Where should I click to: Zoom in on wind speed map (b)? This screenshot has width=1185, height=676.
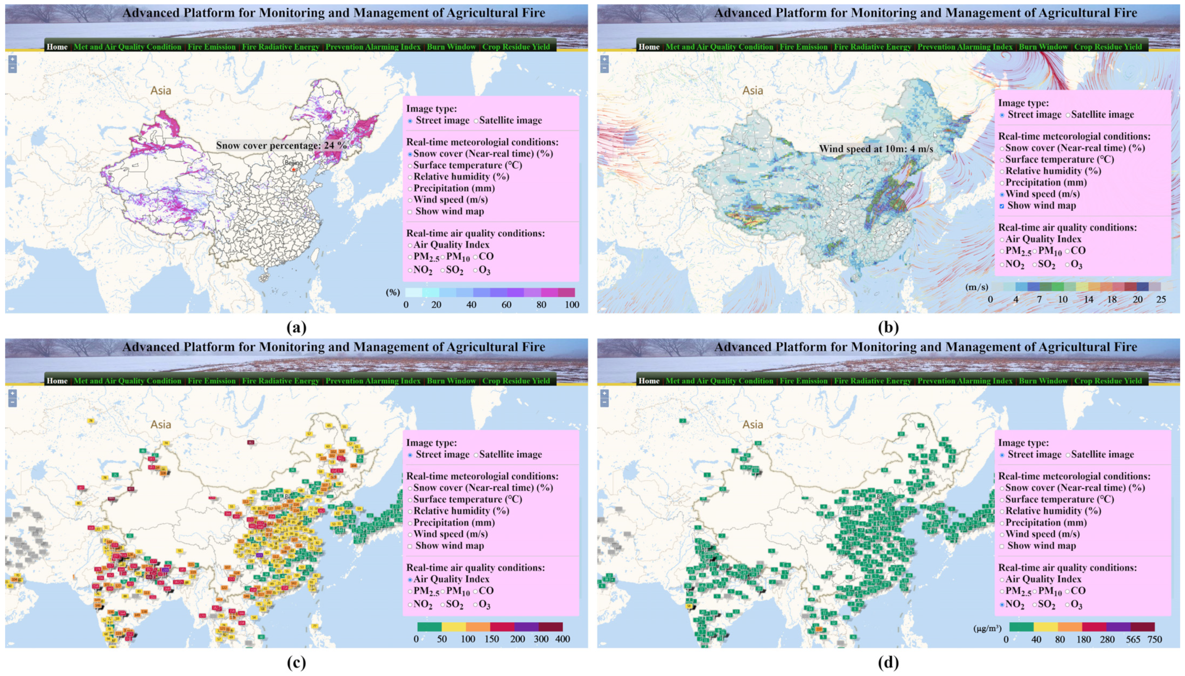click(x=604, y=59)
